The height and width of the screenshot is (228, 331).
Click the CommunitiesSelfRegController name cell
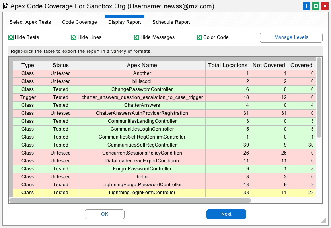[142, 145]
